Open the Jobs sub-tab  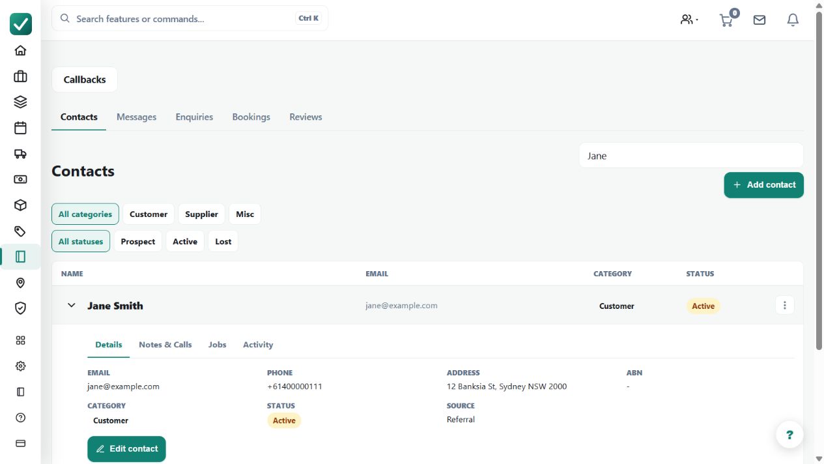click(x=218, y=345)
